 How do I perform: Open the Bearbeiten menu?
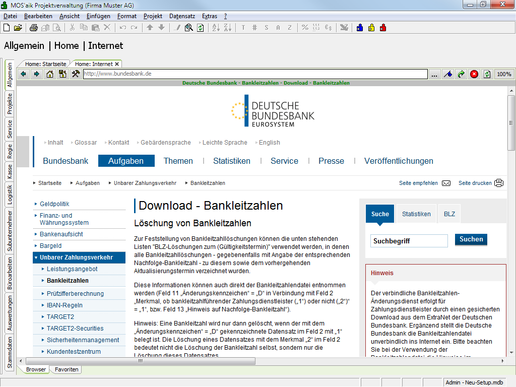[x=38, y=16]
